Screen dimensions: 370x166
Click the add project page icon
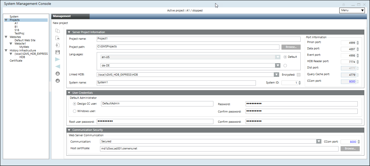[x=58, y=45]
